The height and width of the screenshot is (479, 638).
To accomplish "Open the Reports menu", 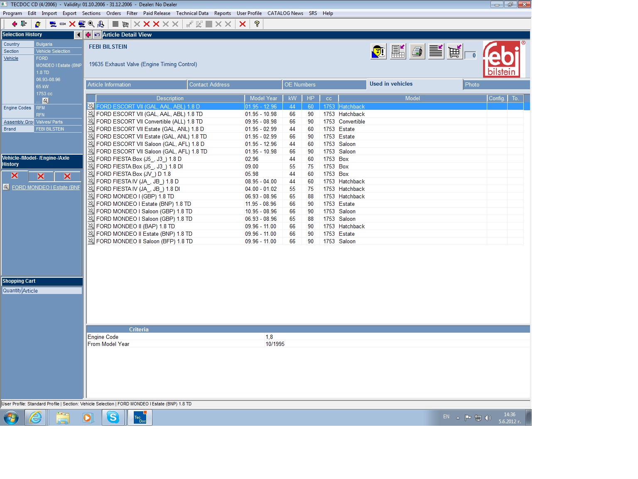I will pos(223,13).
